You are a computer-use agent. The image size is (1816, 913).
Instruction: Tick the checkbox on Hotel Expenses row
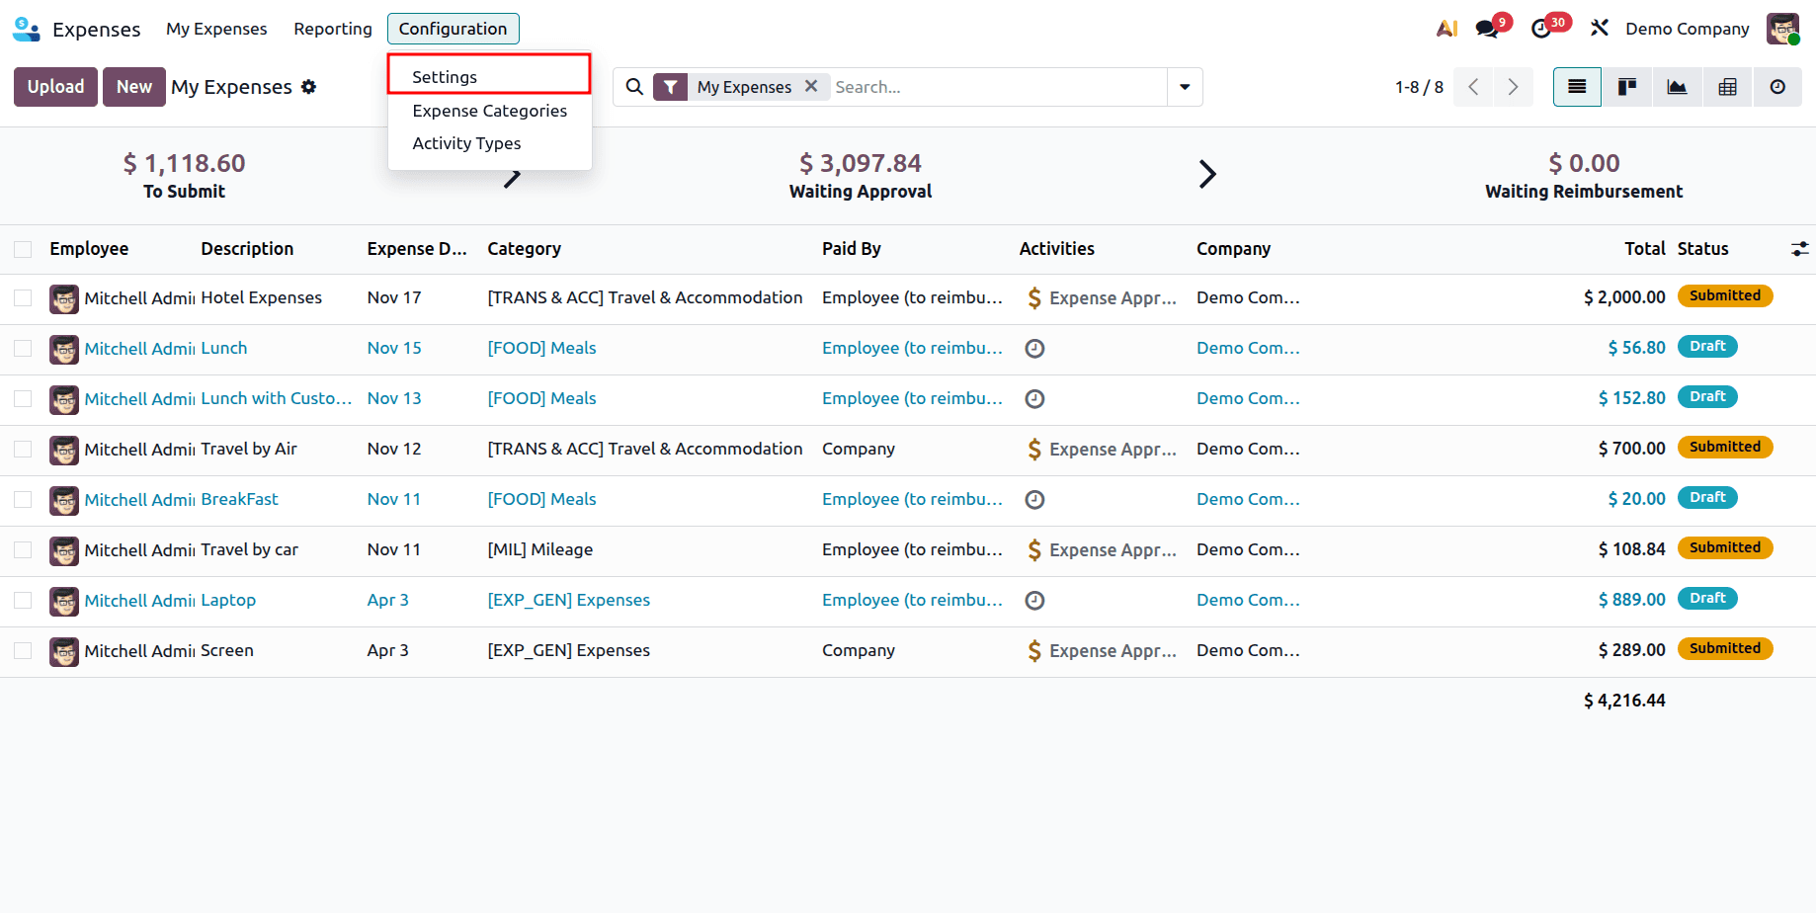point(23,297)
